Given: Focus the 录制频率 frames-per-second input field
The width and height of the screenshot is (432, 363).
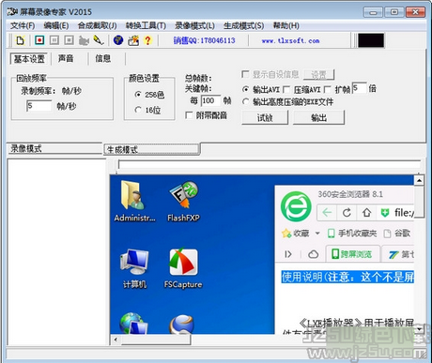Looking at the screenshot, I should tap(39, 106).
